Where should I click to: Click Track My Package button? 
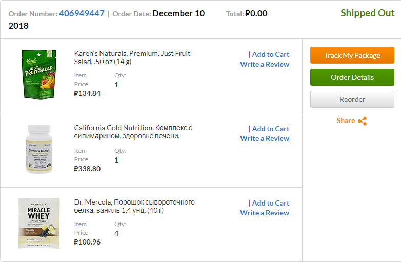(352, 55)
